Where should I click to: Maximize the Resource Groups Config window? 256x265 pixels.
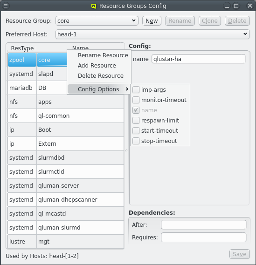point(236,6)
